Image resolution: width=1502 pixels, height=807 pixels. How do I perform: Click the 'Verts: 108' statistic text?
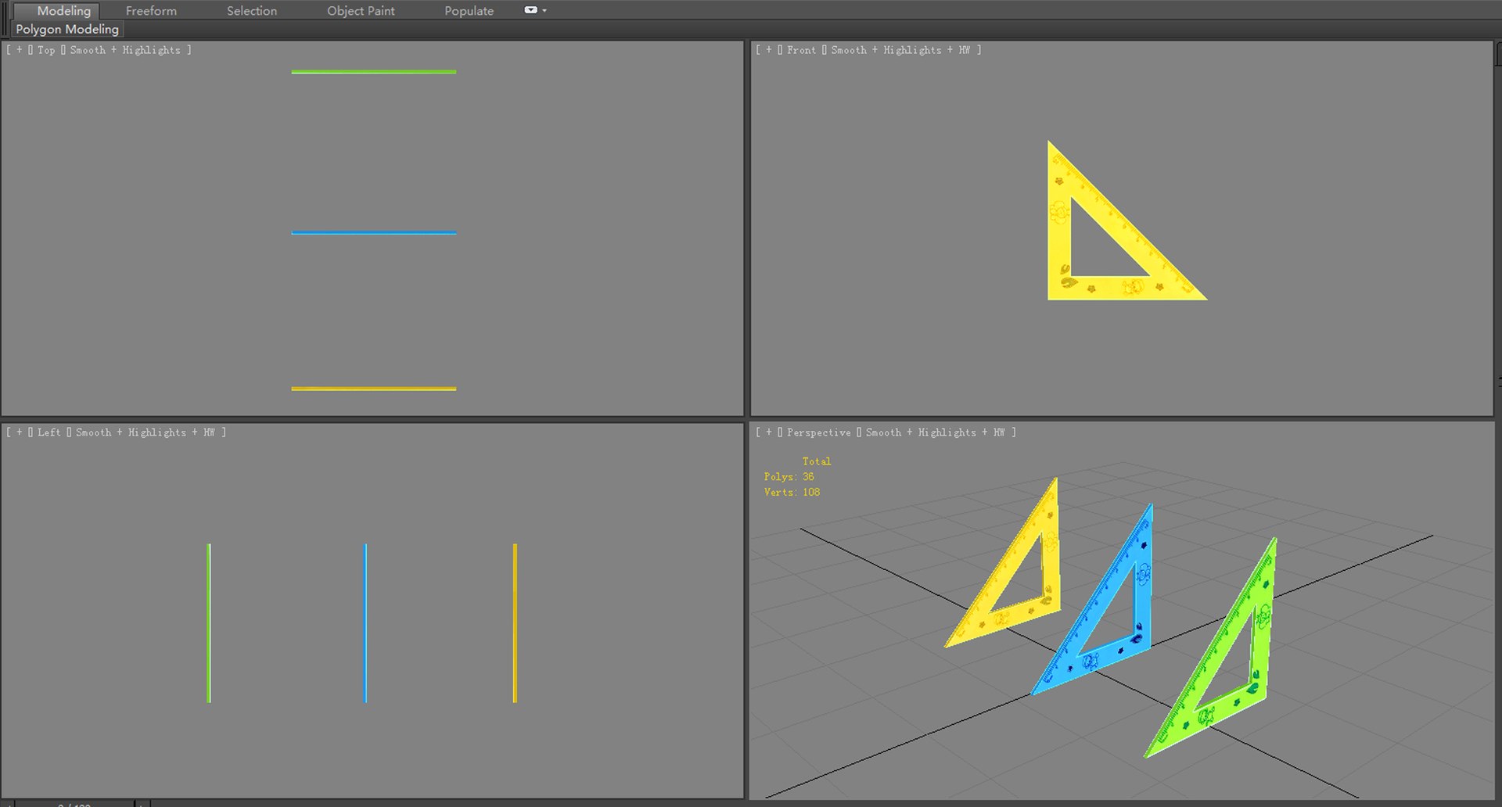click(x=792, y=493)
